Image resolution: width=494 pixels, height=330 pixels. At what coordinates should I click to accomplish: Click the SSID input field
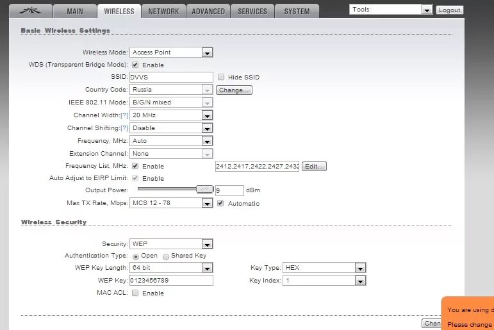[171, 78]
